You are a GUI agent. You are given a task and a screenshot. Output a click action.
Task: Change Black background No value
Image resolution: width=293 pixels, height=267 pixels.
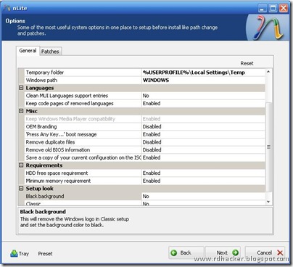[203, 196]
